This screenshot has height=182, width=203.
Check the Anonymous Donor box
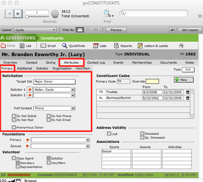tap(14, 128)
